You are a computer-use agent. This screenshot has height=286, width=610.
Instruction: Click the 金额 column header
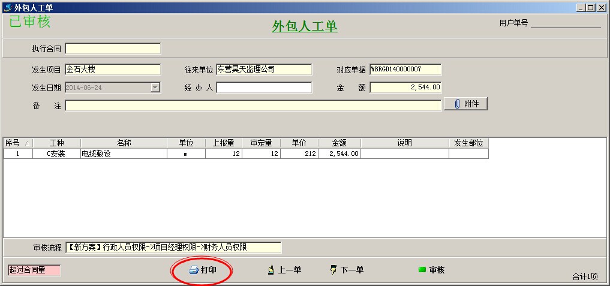(339, 143)
